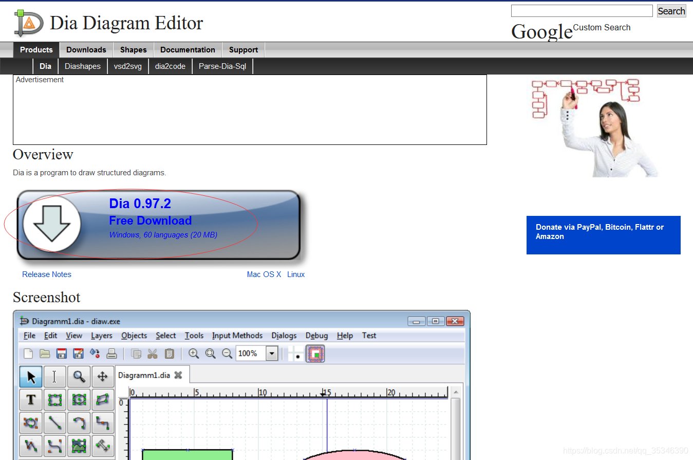The width and height of the screenshot is (693, 460).
Task: Open the Shapes navigation tab
Action: (134, 50)
